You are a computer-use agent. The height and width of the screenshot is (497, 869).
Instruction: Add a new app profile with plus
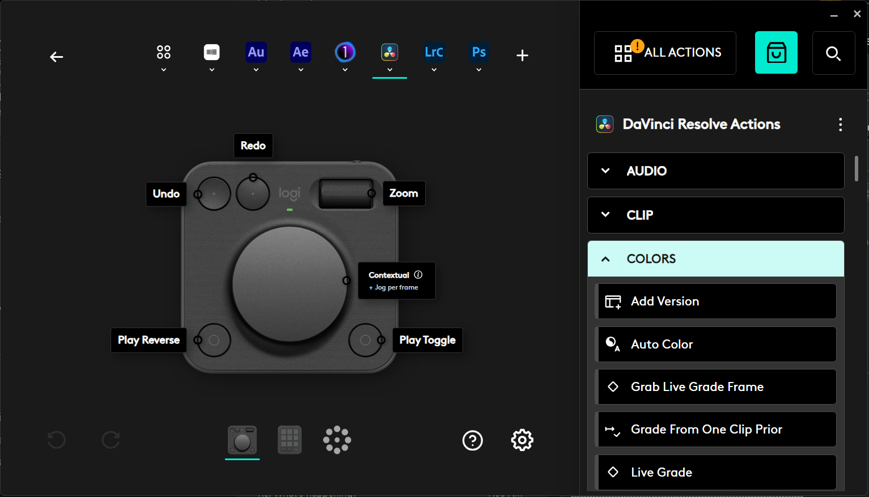point(523,55)
